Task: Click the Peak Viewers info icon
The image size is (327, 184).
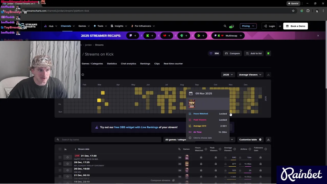Action: click(x=220, y=149)
